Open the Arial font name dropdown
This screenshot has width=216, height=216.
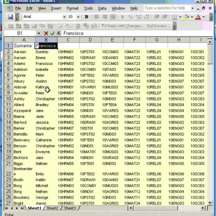(x=64, y=17)
